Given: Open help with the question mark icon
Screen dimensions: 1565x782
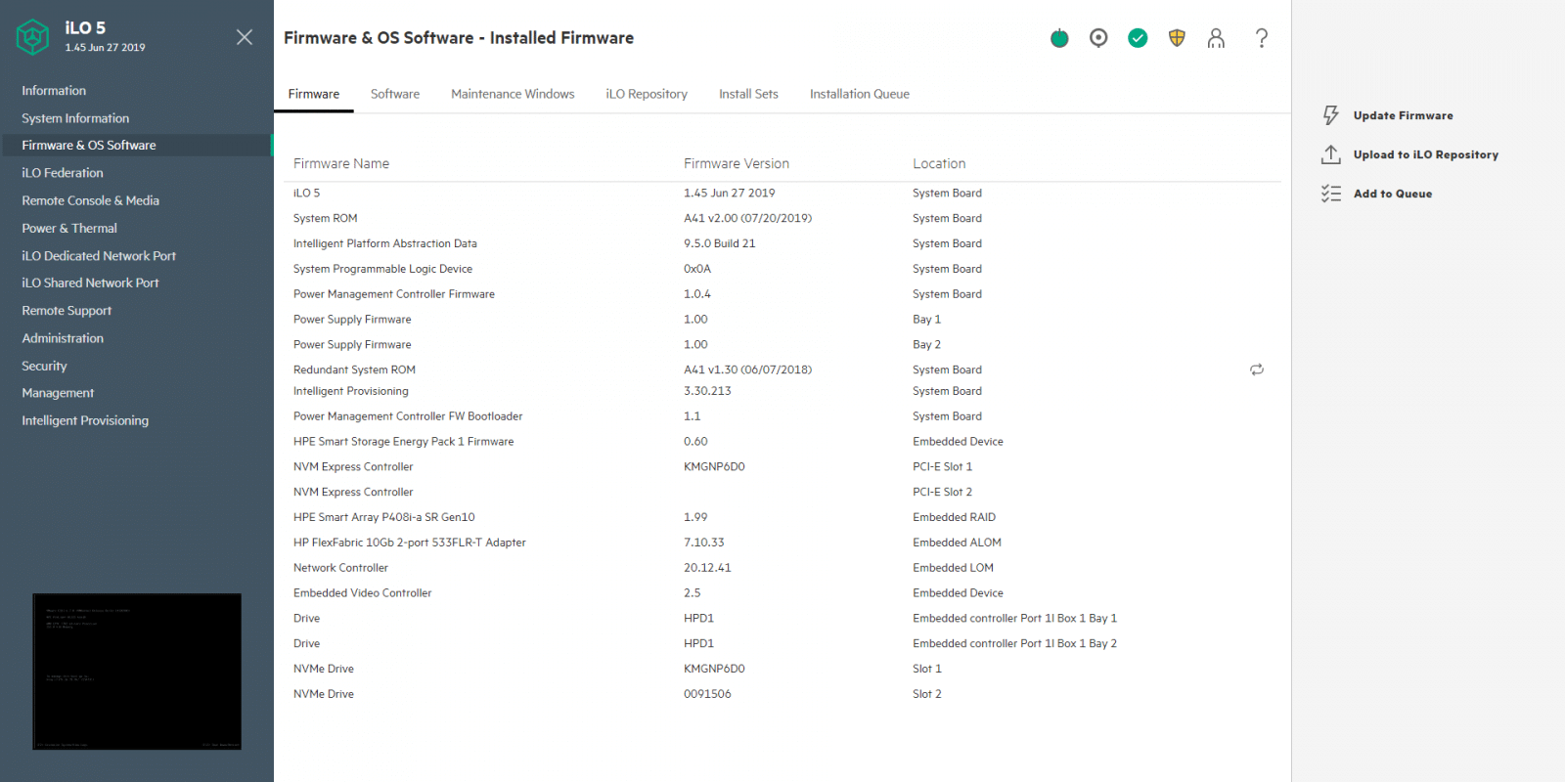Looking at the screenshot, I should pos(1262,38).
